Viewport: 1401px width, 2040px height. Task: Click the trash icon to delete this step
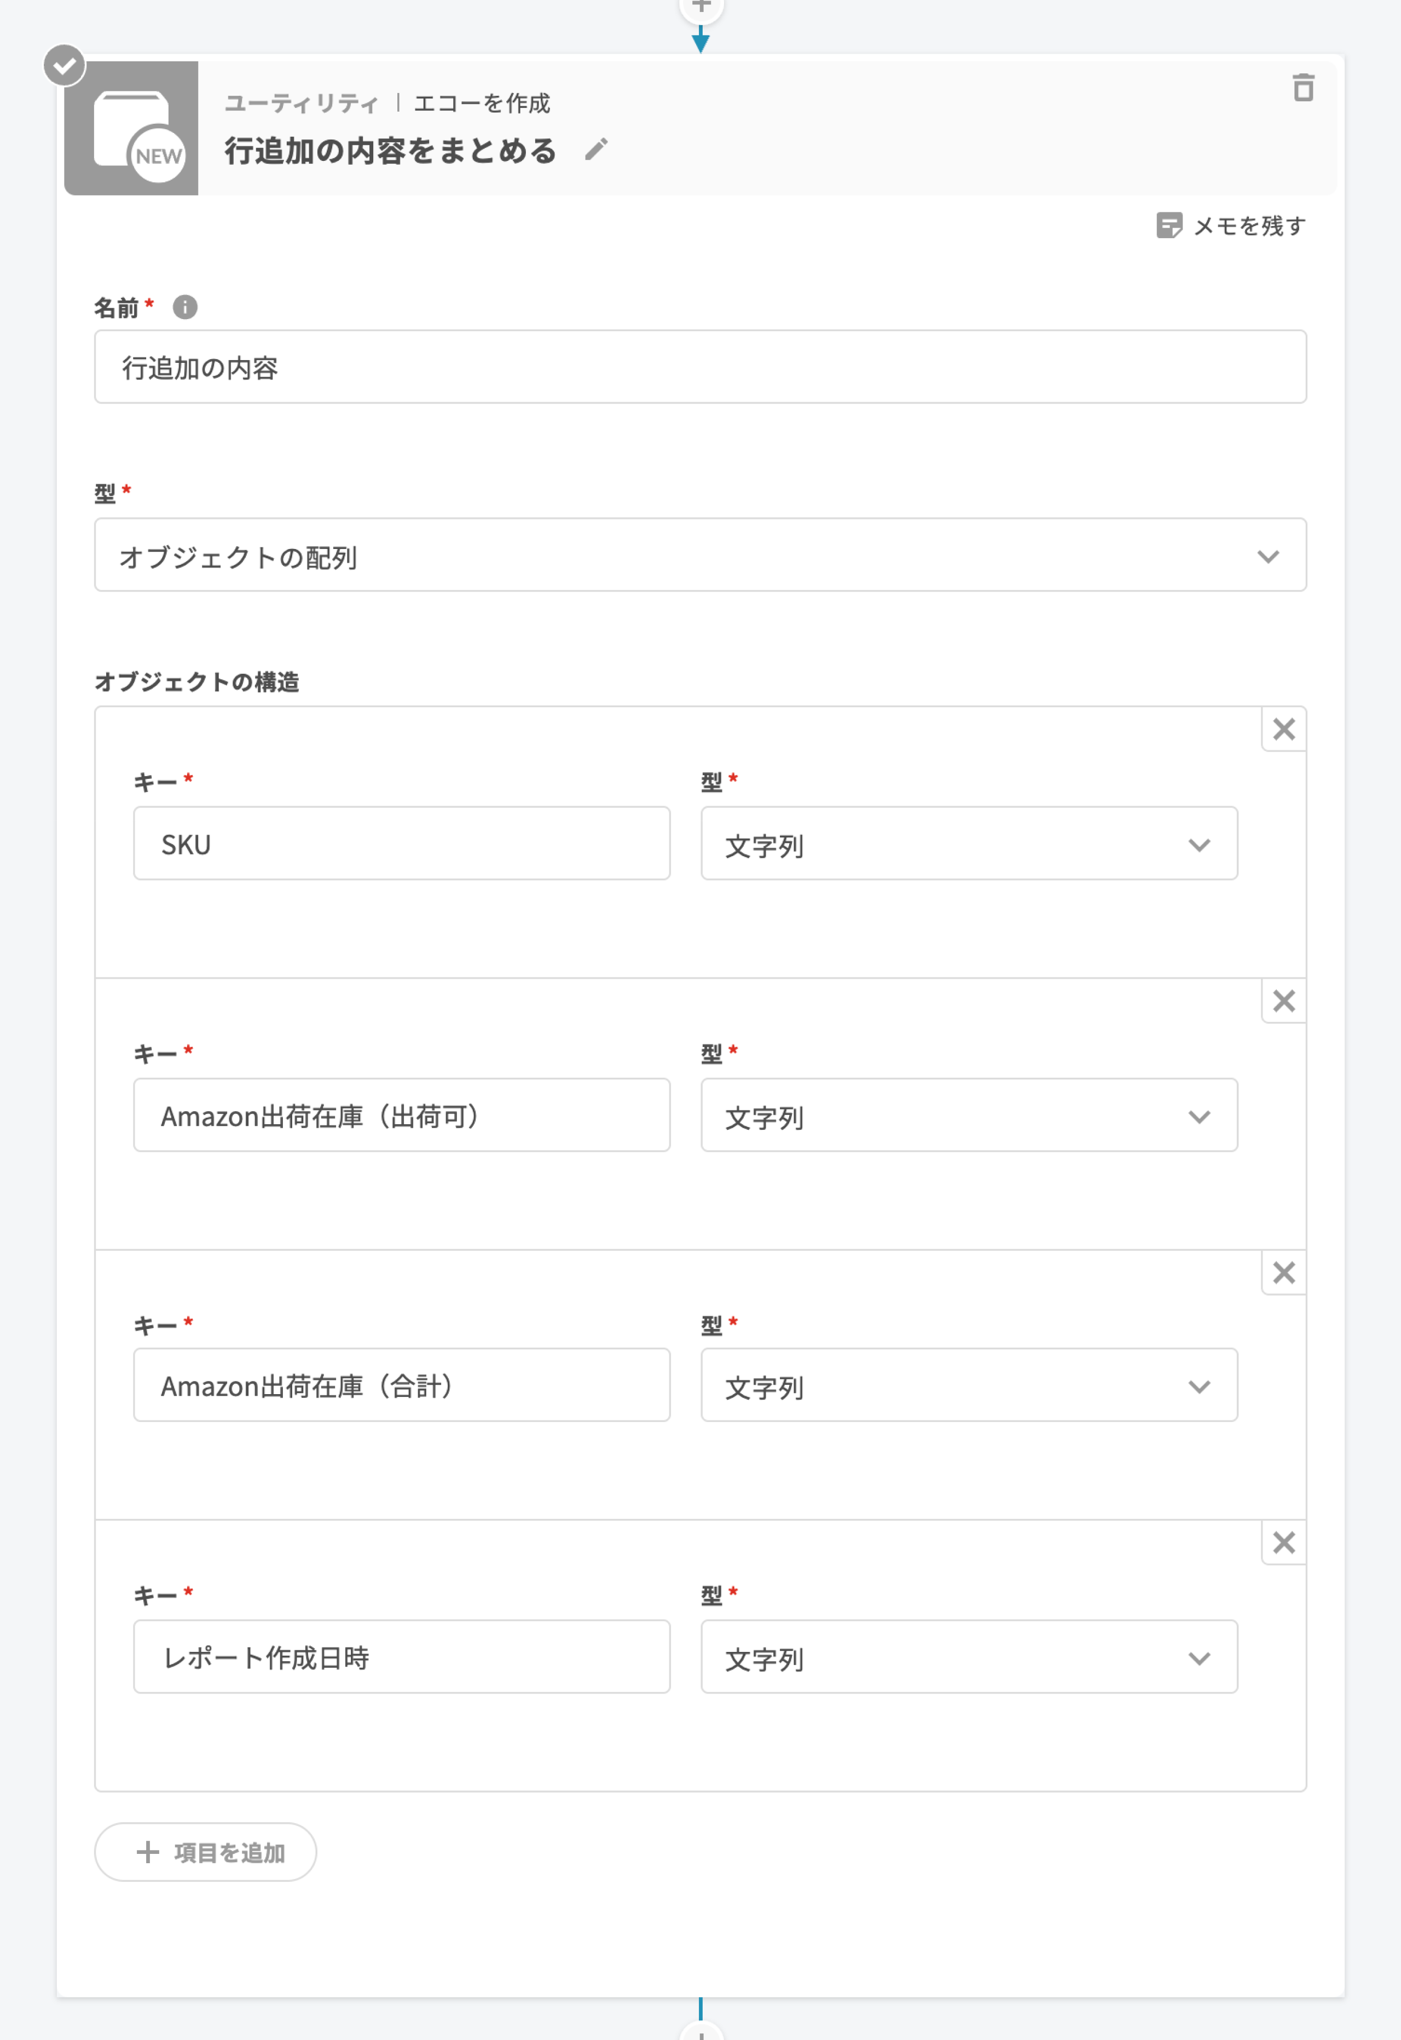[x=1302, y=88]
